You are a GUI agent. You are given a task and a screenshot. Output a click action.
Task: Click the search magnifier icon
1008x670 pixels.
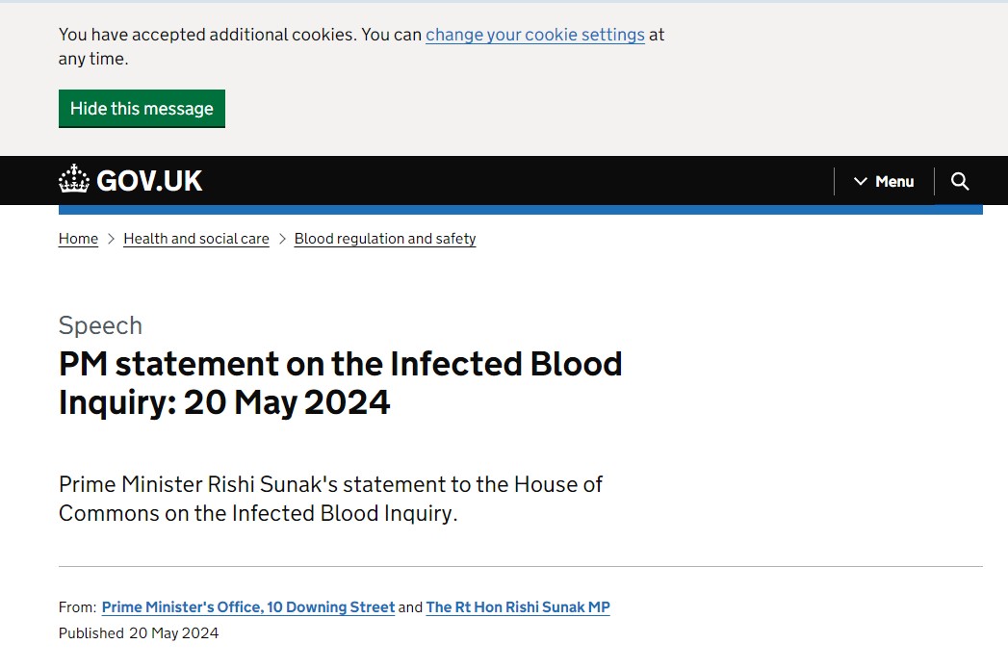point(959,181)
